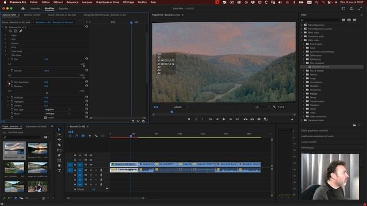This screenshot has width=367, height=206.
Task: Reset the Amount parameter
Action: 87,70
